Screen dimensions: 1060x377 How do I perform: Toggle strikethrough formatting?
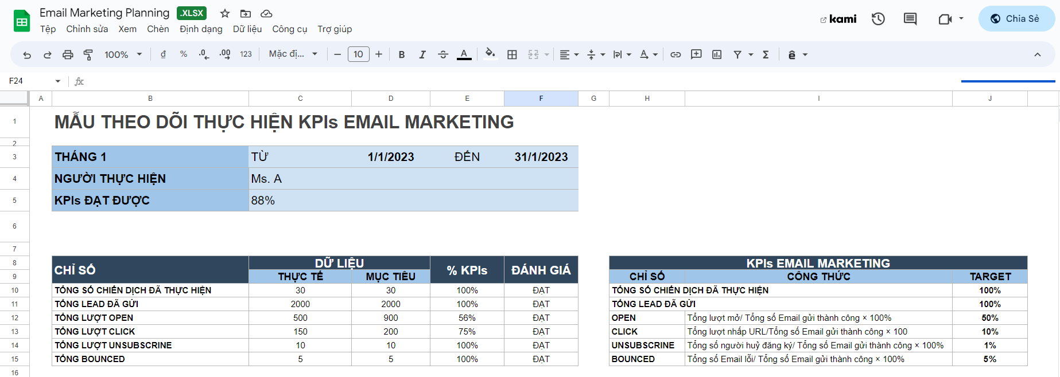(x=443, y=54)
